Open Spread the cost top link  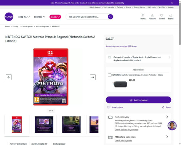pyautogui.click(x=139, y=7)
